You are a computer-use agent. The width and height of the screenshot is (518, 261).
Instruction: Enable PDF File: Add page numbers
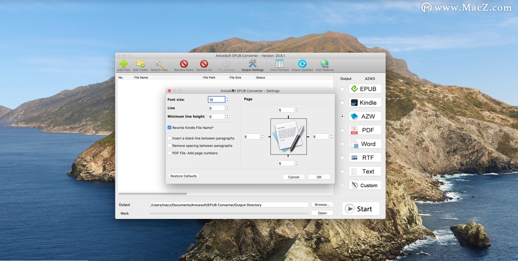[169, 153]
